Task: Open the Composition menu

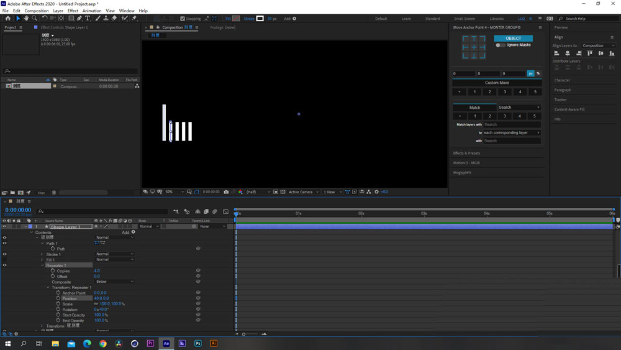Action: 37,11
